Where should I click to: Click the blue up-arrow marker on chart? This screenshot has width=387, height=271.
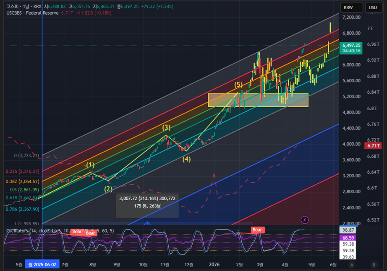click(147, 223)
